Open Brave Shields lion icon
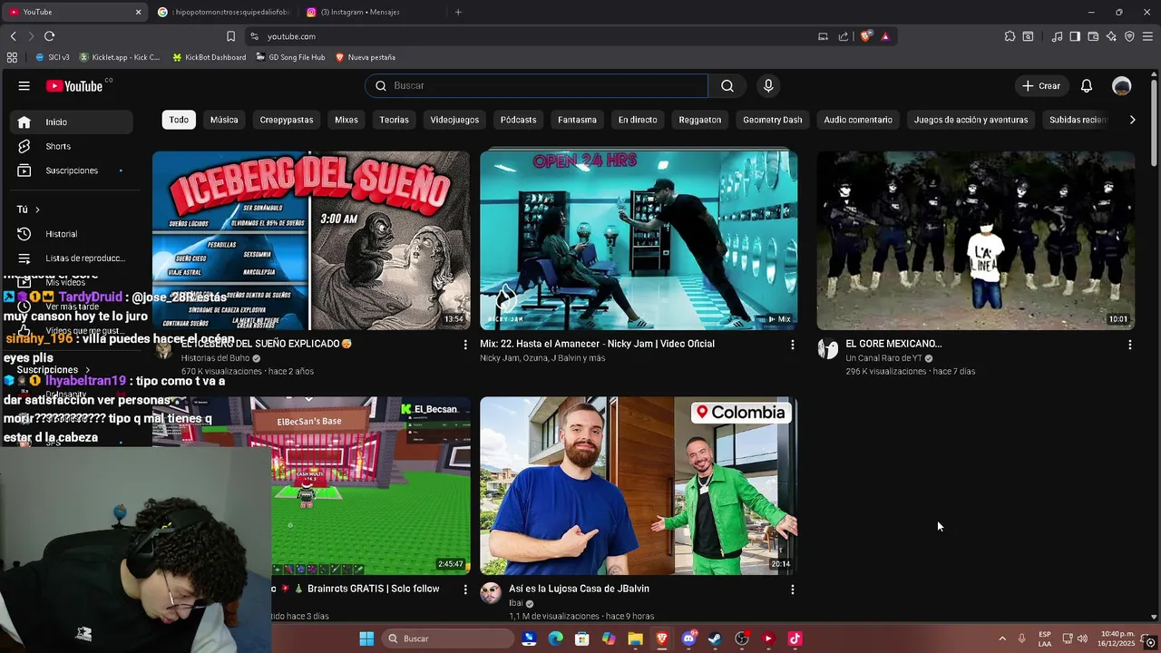 (866, 36)
